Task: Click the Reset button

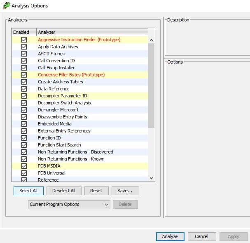Action: 96,191
